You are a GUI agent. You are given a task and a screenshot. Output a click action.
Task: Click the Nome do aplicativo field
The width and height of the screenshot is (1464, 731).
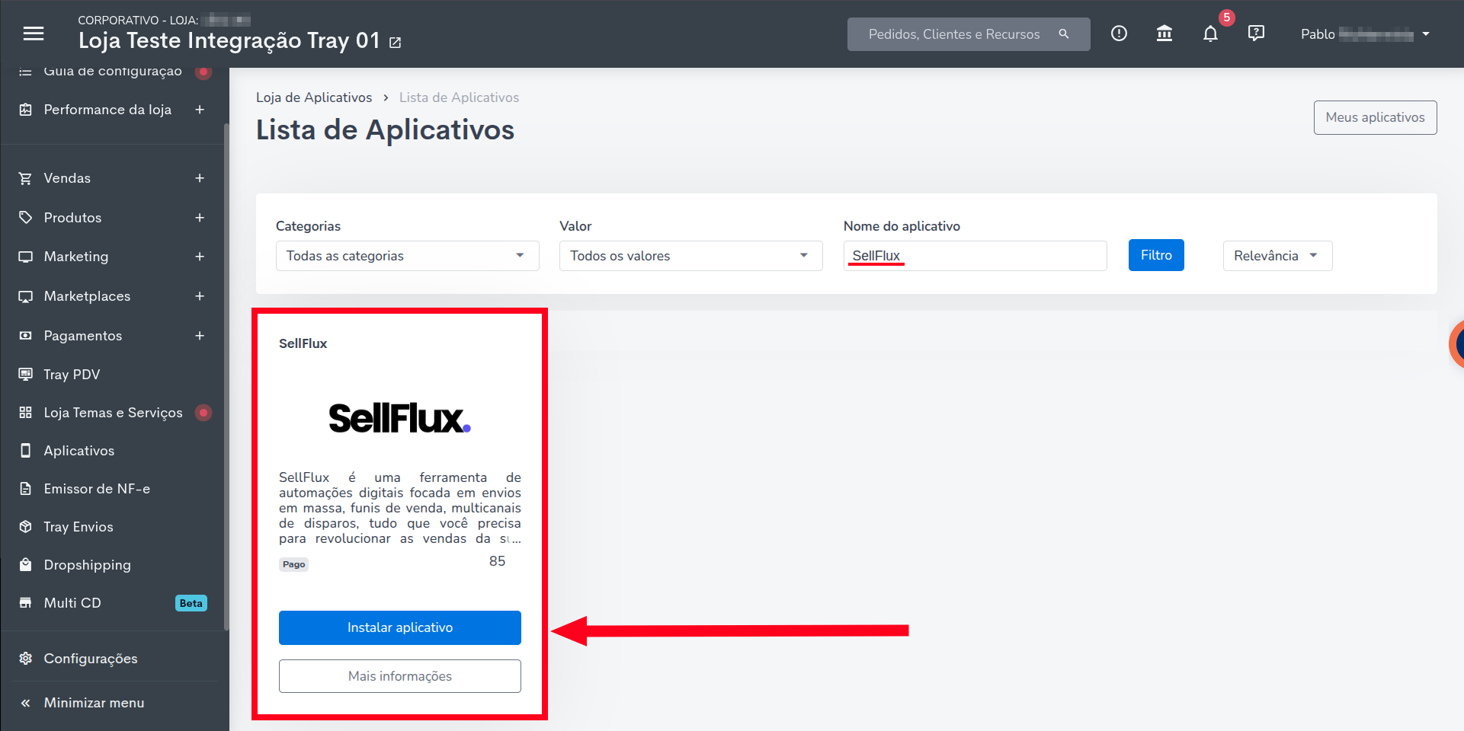tap(975, 256)
